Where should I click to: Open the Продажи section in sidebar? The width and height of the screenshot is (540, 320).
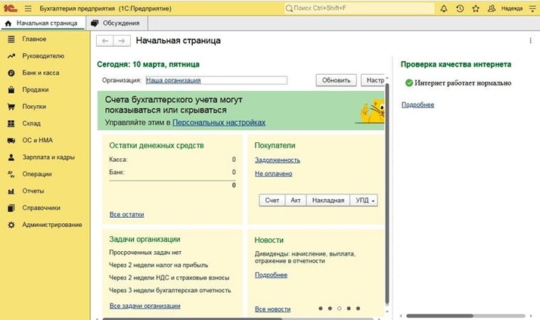(x=36, y=90)
